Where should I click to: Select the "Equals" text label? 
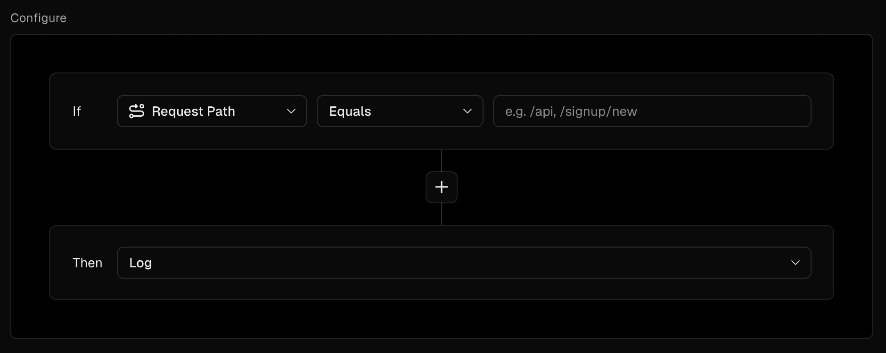[x=350, y=111]
